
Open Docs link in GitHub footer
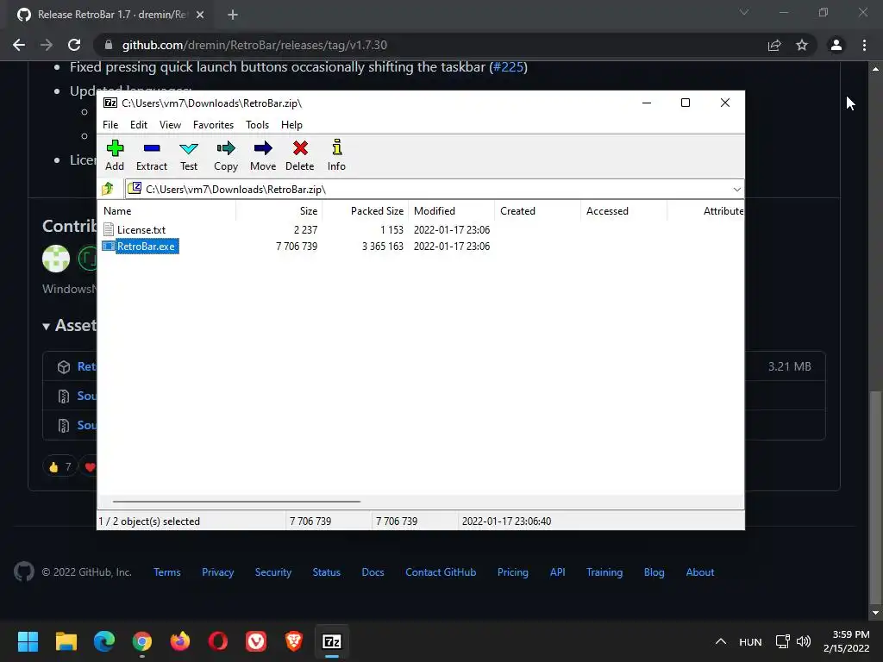pos(373,572)
